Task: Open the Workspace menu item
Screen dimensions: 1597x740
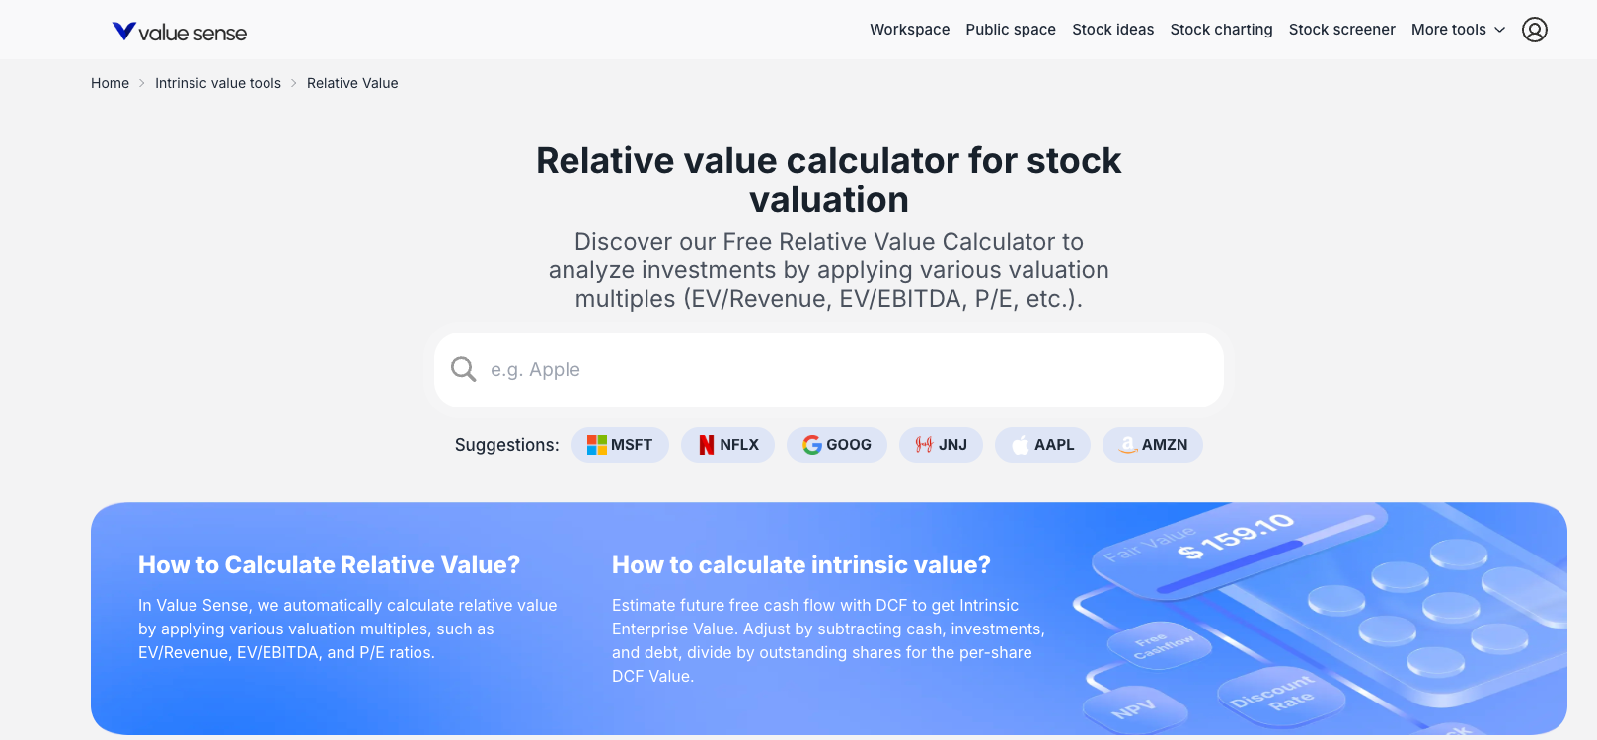Action: pyautogui.click(x=909, y=30)
